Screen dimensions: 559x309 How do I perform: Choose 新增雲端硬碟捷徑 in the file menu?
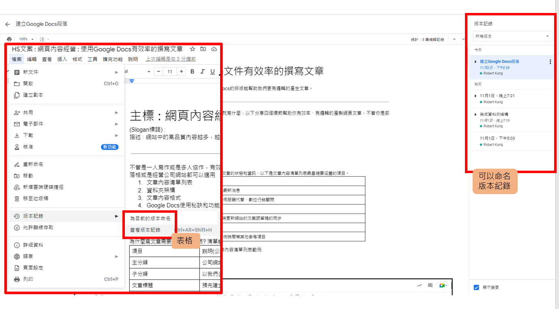click(67, 187)
